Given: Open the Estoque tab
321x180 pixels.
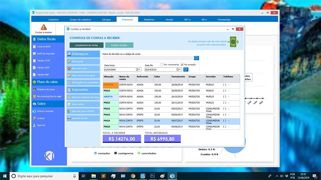Looking at the screenshot, I should [x=106, y=20].
